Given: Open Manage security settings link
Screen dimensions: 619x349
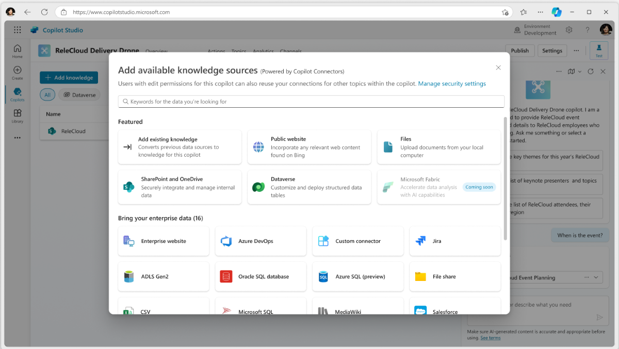Looking at the screenshot, I should click(451, 83).
